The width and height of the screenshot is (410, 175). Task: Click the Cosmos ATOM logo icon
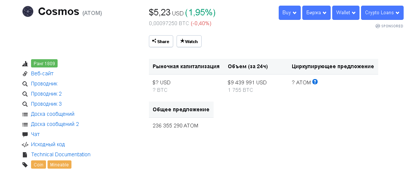point(28,12)
